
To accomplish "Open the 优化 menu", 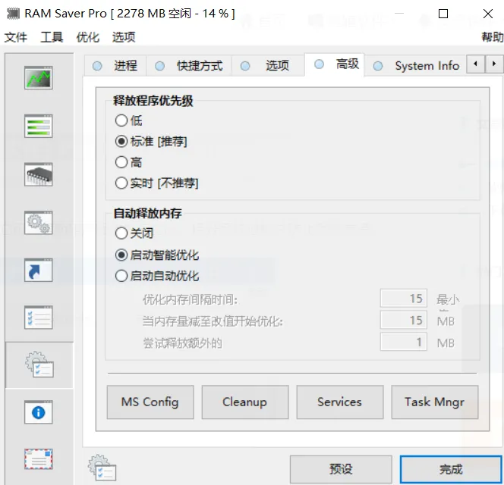I will 87,37.
